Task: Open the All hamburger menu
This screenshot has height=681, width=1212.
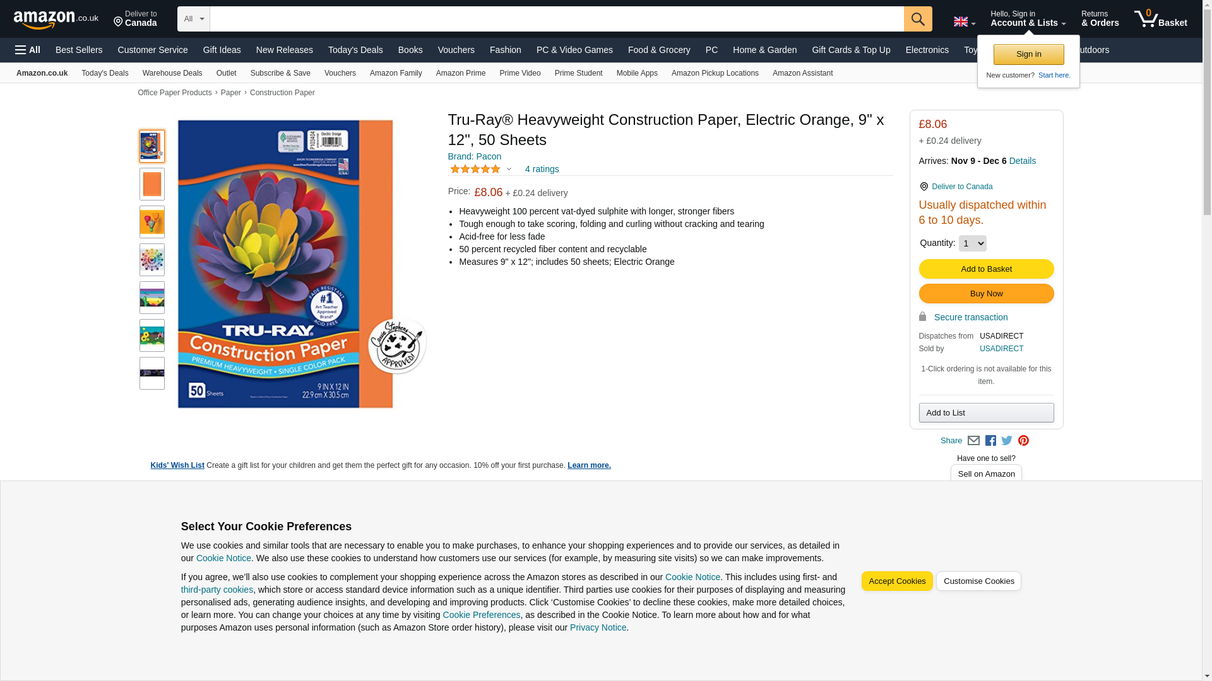Action: tap(28, 50)
